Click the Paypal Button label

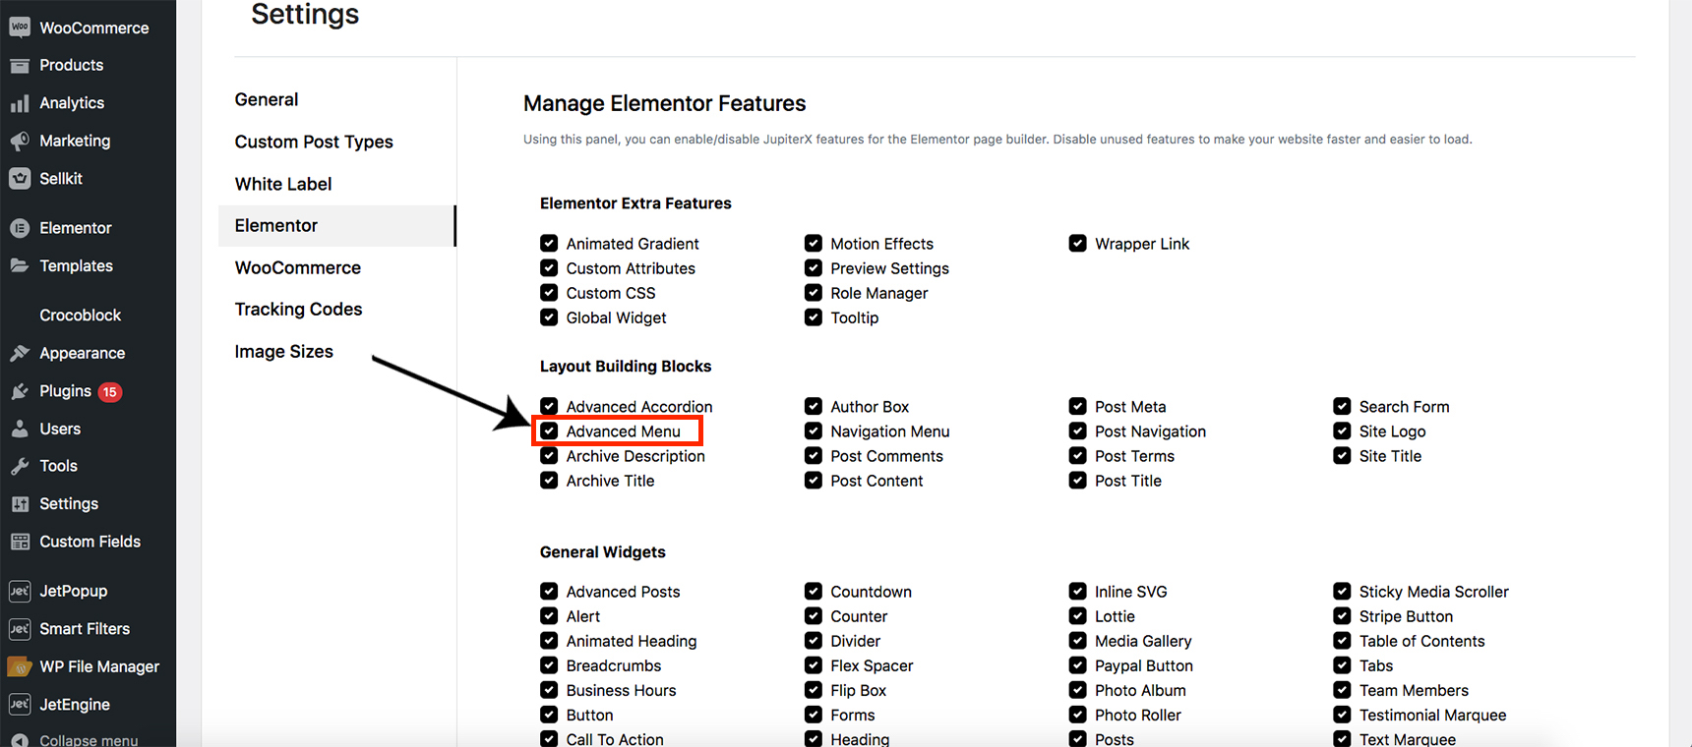[1144, 665]
